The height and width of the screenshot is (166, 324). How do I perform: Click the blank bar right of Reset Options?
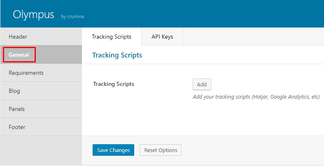pyautogui.click(x=253, y=150)
